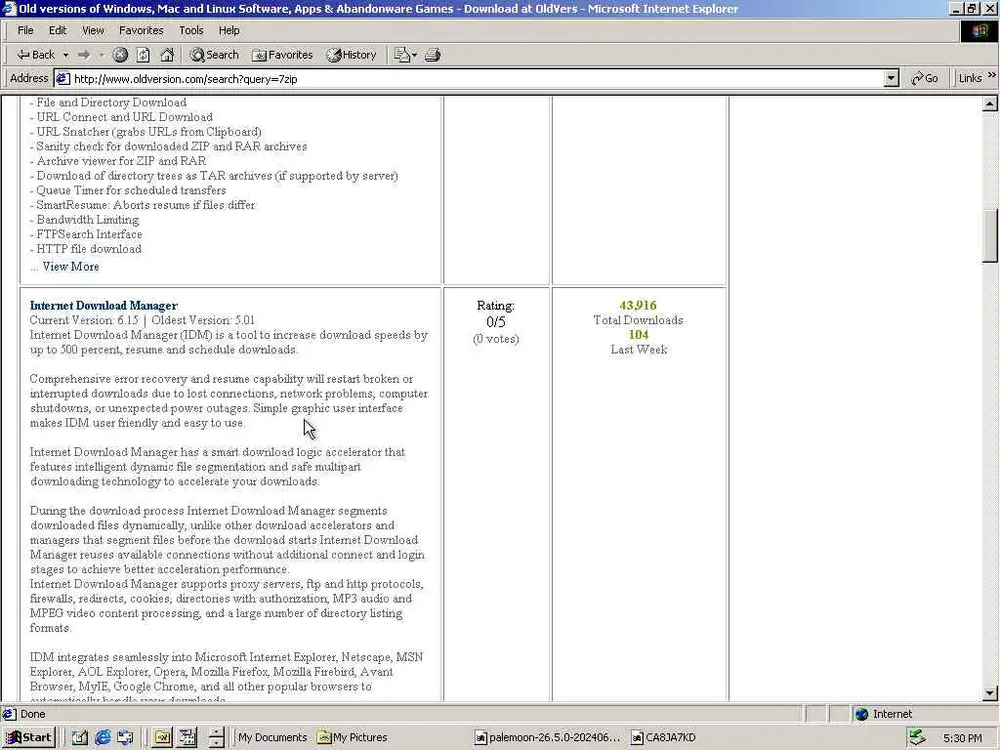This screenshot has height=750, width=1000.
Task: Click the yellow folder taskbar toolbar icon
Action: coord(162,737)
